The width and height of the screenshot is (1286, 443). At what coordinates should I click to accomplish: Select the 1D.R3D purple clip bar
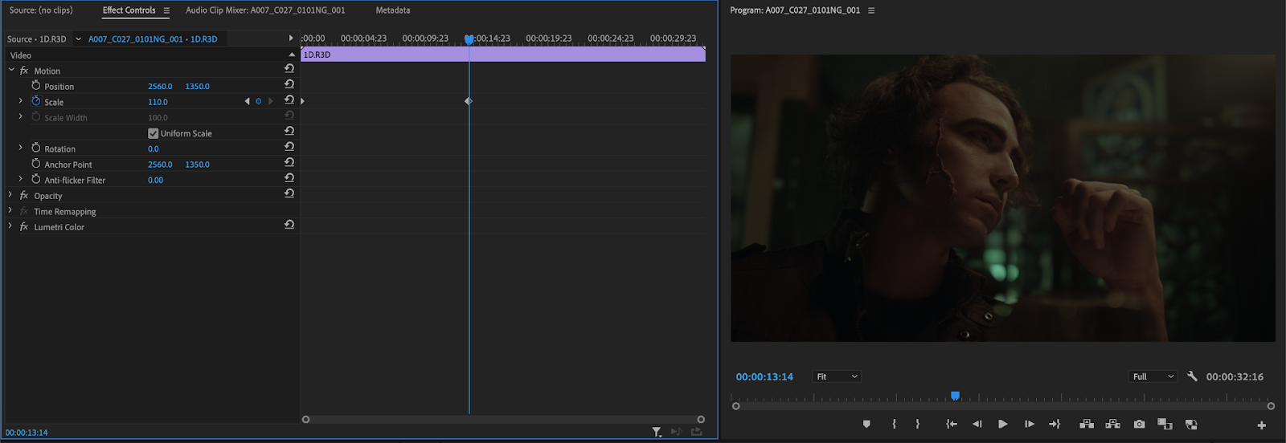pos(503,55)
